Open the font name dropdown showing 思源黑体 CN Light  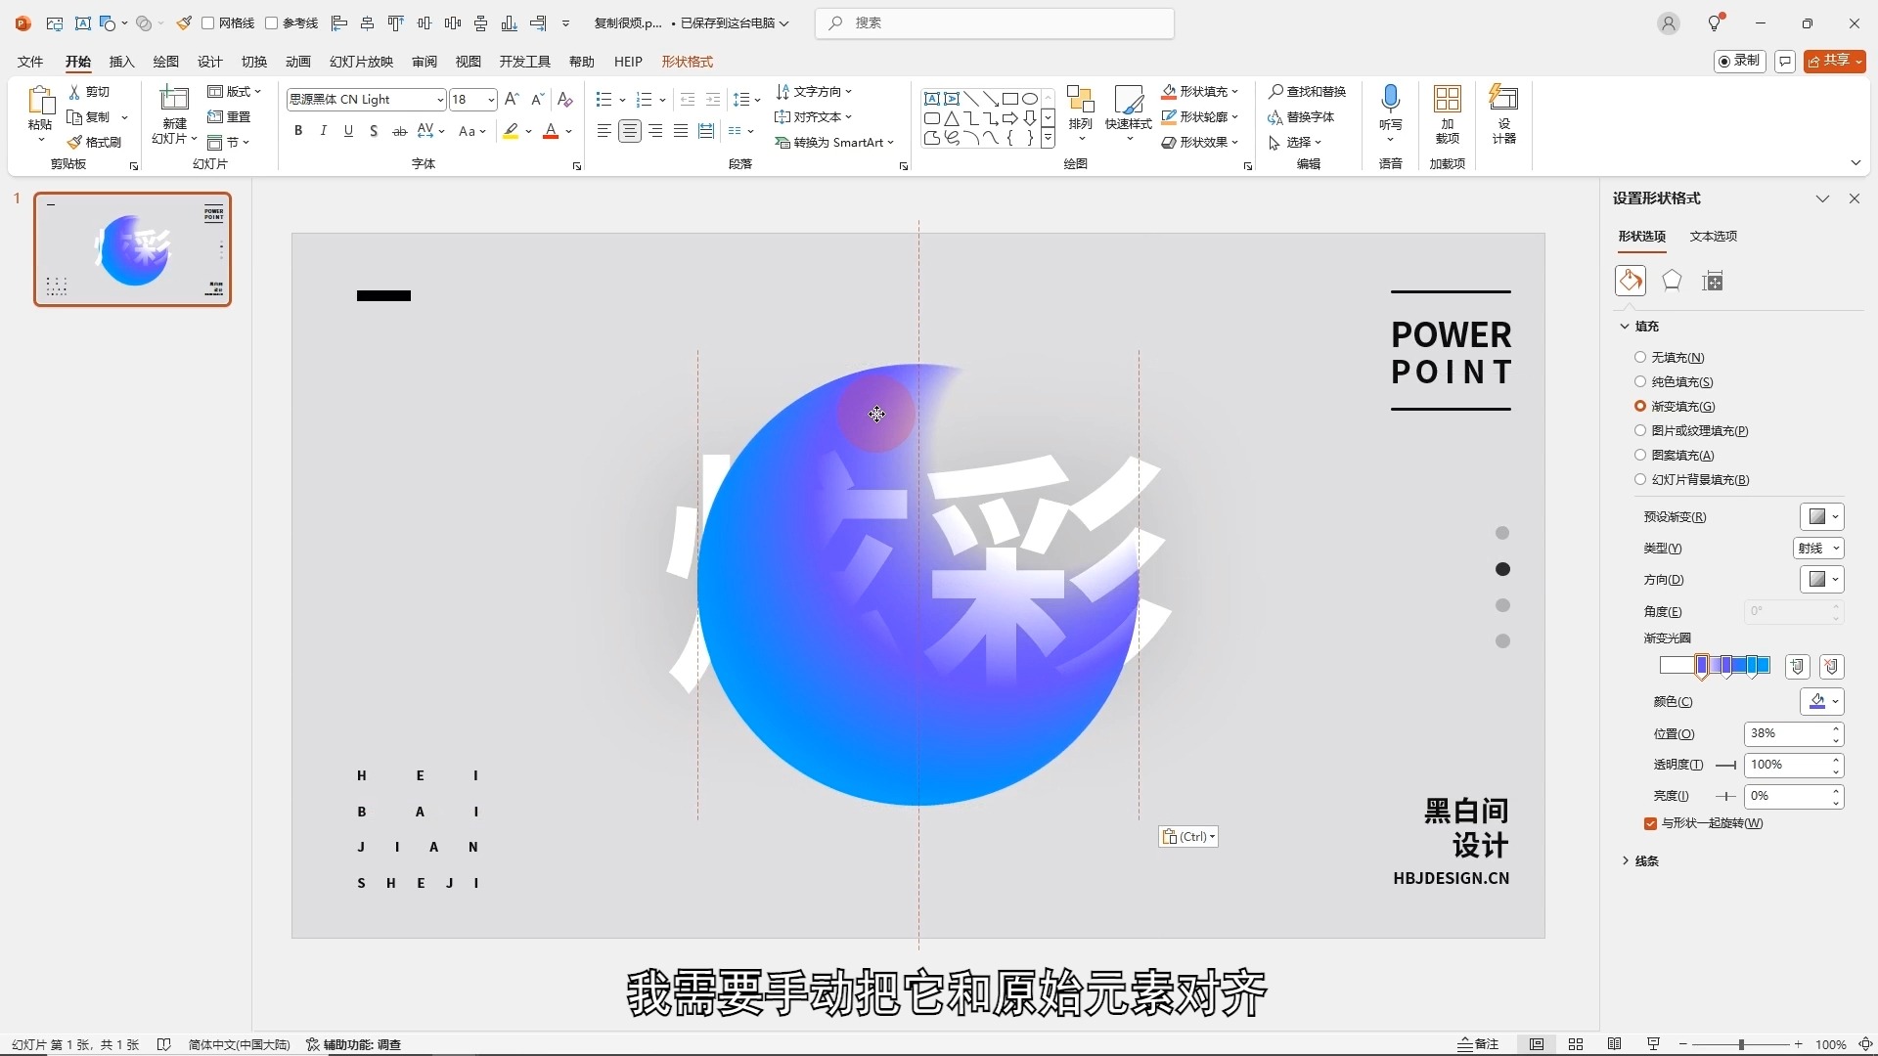(x=442, y=99)
